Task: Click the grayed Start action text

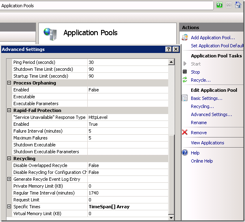Action: click(x=196, y=64)
